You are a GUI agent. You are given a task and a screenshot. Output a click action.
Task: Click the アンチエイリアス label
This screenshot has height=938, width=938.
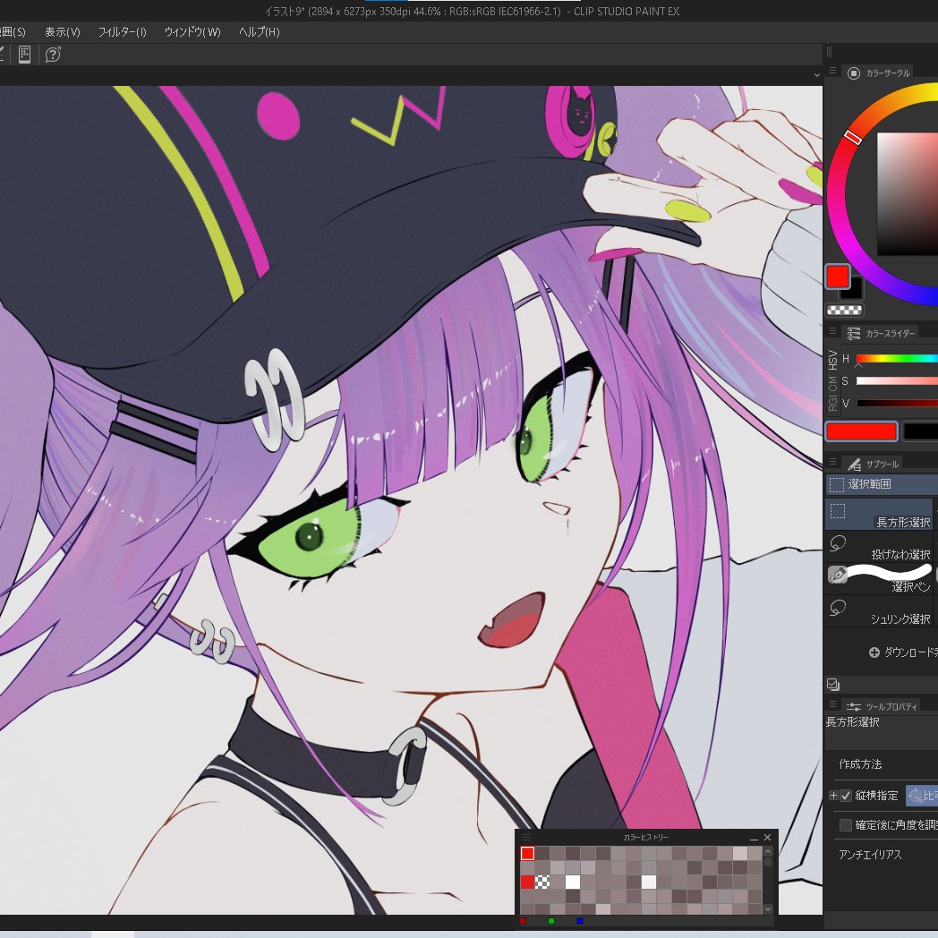870,854
